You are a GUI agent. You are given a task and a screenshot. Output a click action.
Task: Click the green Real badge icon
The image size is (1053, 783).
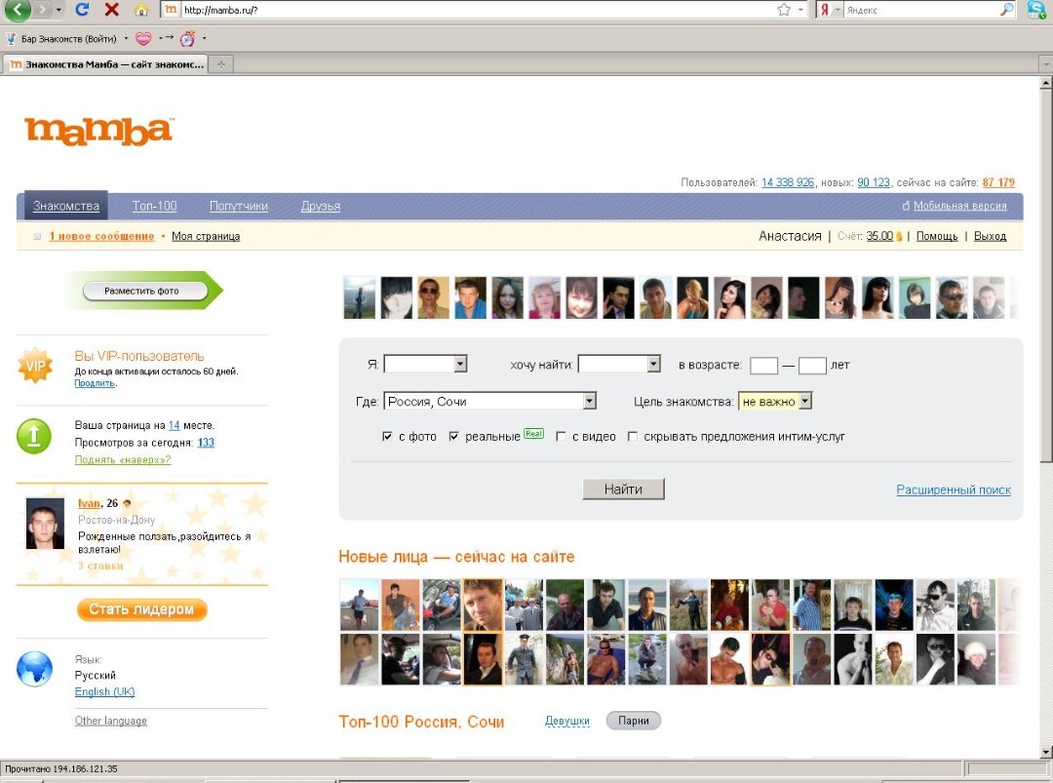533,434
